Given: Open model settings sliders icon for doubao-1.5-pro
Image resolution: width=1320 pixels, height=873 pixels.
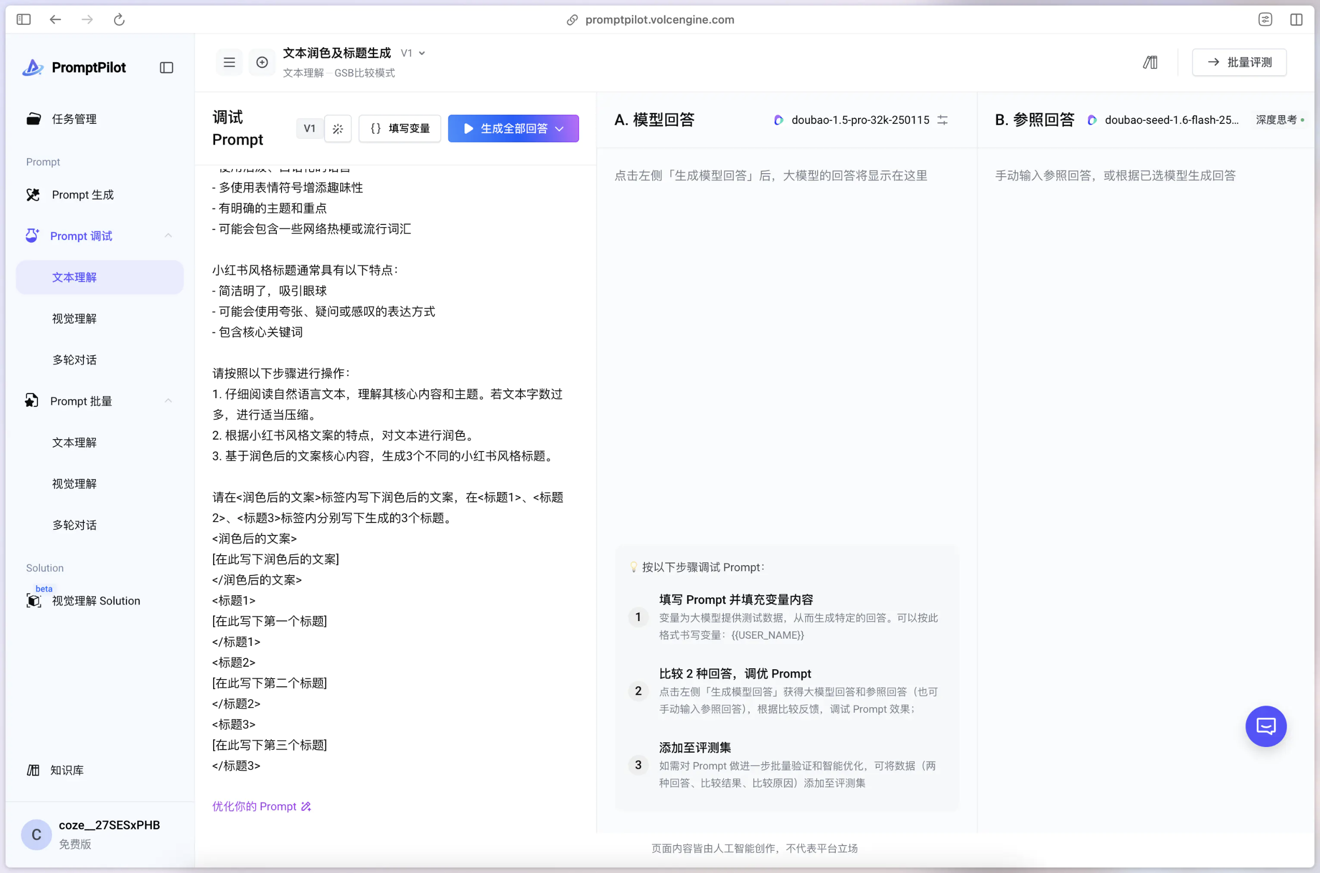Looking at the screenshot, I should click(943, 120).
